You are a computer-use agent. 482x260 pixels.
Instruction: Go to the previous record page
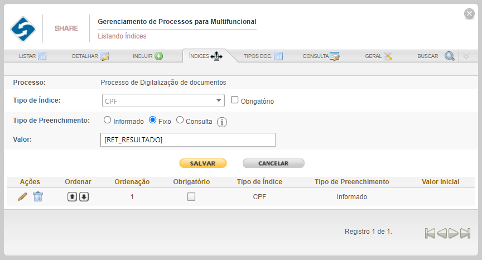(442, 233)
